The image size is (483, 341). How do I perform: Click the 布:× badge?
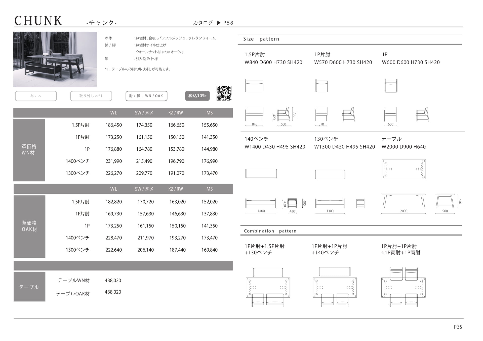point(36,96)
